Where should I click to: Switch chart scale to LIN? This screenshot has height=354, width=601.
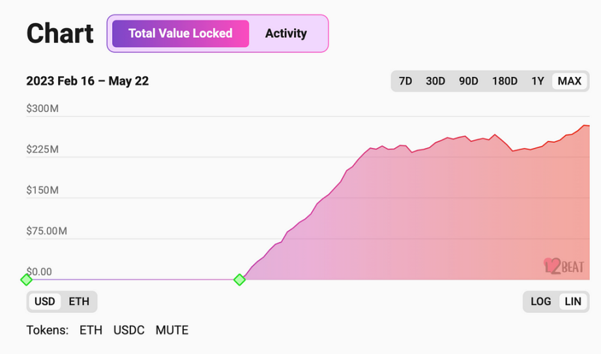pos(573,301)
